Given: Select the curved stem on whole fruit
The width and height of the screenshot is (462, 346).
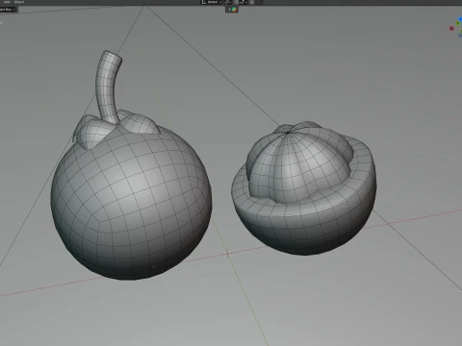Looking at the screenshot, I should [x=108, y=86].
